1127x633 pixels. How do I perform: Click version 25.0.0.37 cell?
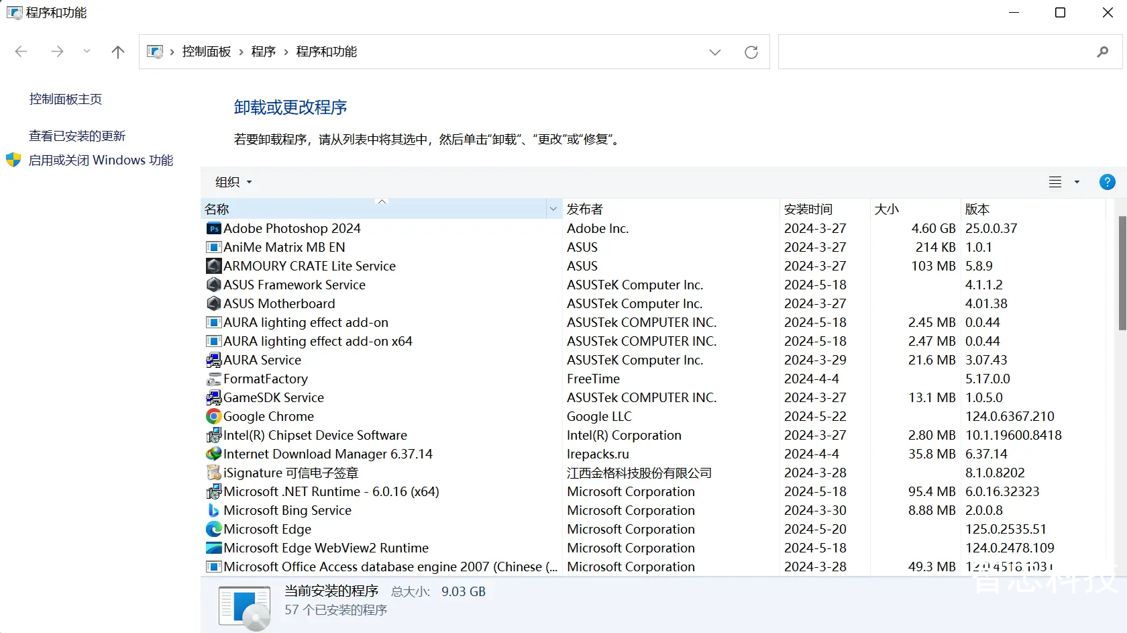[x=991, y=229]
